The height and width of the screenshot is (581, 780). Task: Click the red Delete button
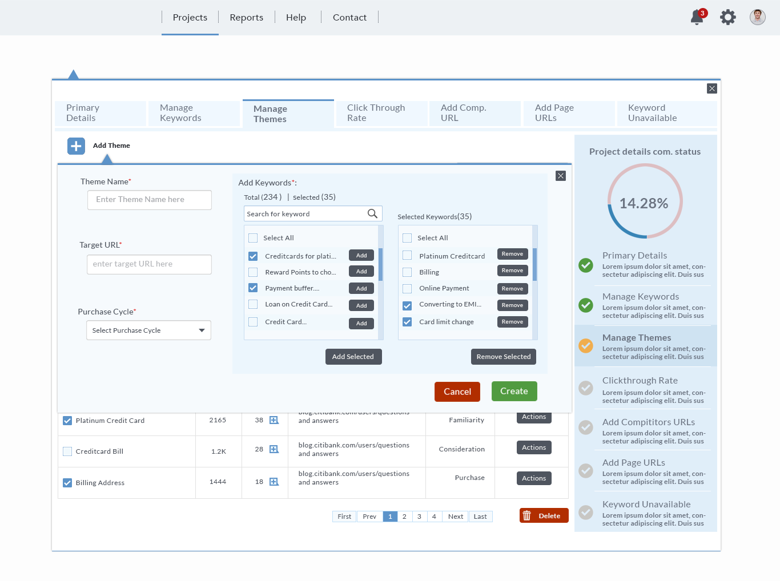544,515
